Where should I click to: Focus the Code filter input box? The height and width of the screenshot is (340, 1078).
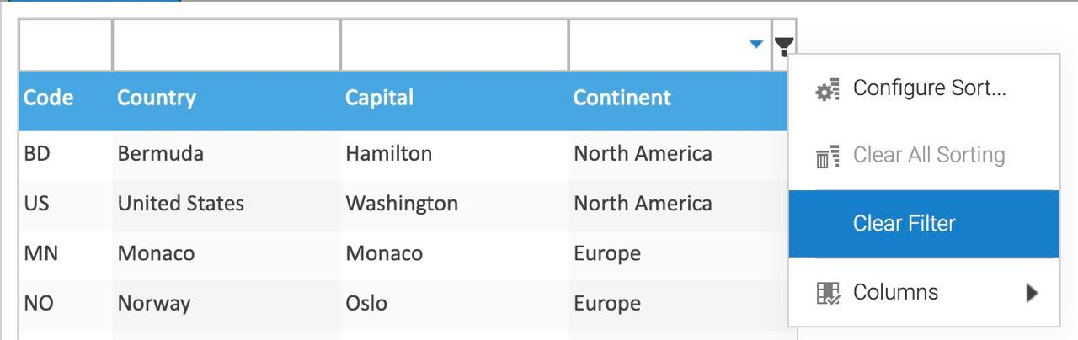(65, 45)
